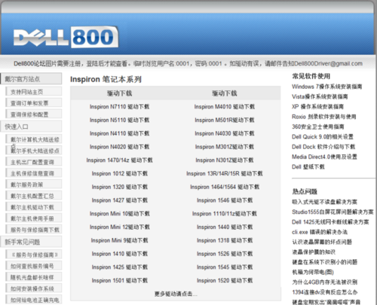Open 如何安装操作系统 sidebar item

[x=34, y=288]
